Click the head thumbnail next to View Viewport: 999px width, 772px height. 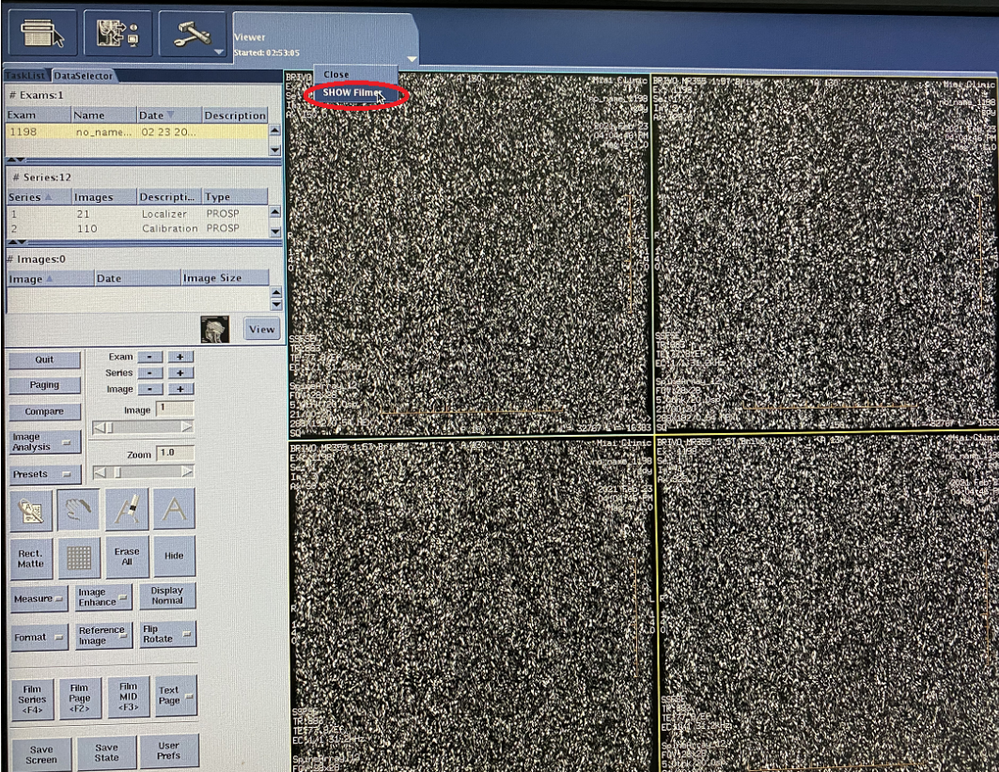pos(214,329)
